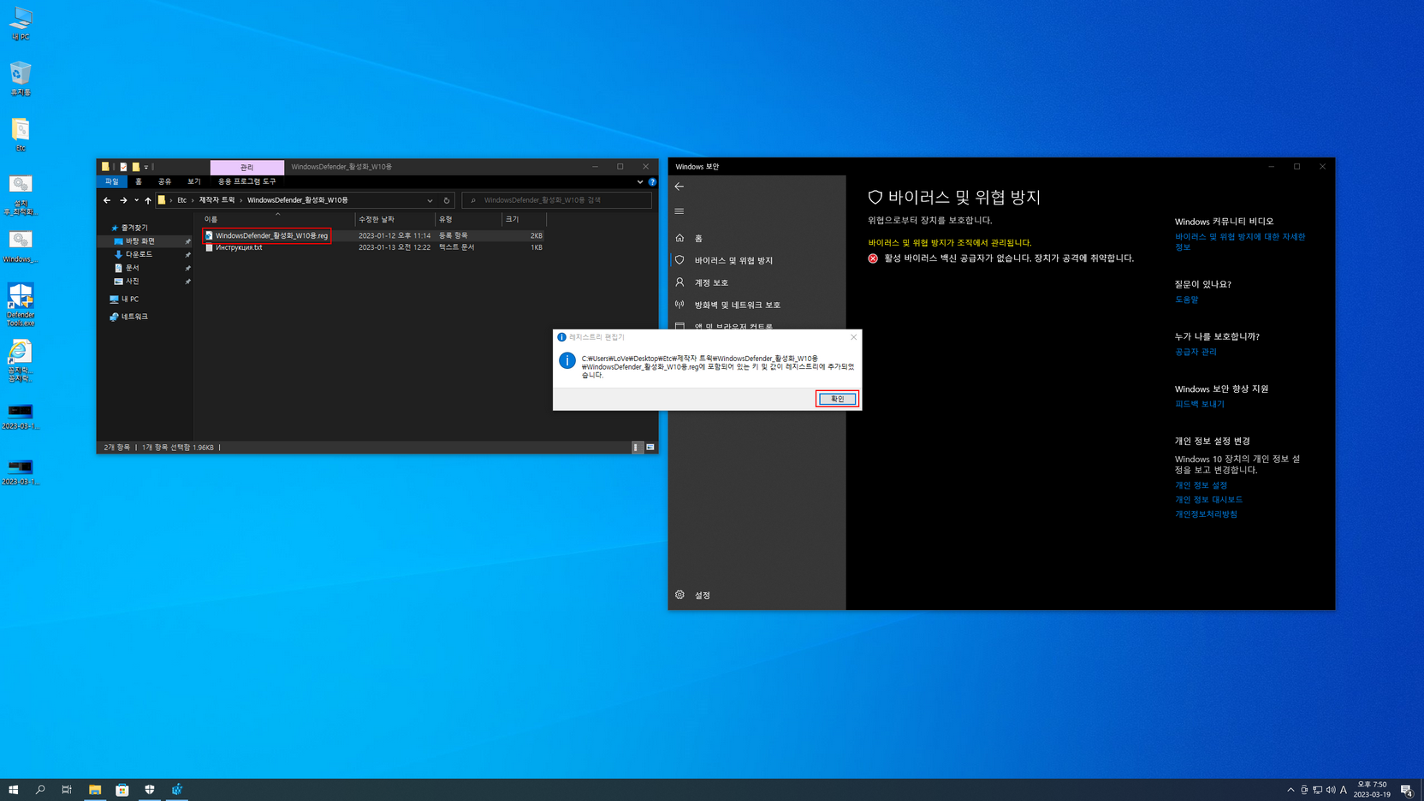This screenshot has width=1424, height=801.
Task: Open the 파일 tab in Explorer ribbon
Action: pos(112,181)
